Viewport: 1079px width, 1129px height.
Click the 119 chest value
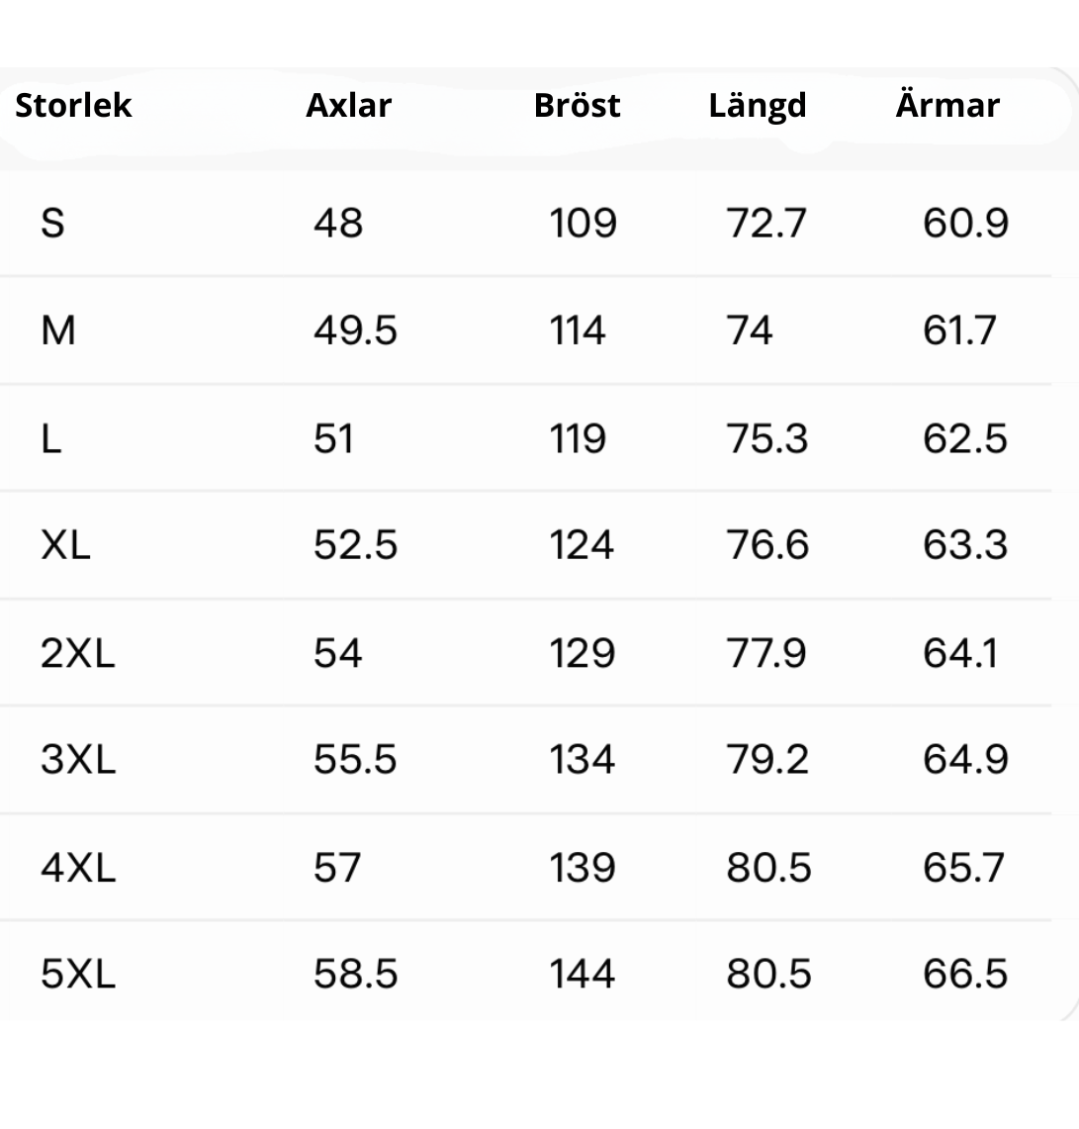(578, 438)
